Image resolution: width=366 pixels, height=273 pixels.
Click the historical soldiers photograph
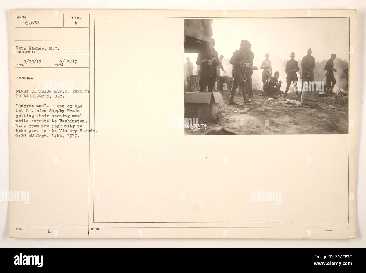[266, 77]
